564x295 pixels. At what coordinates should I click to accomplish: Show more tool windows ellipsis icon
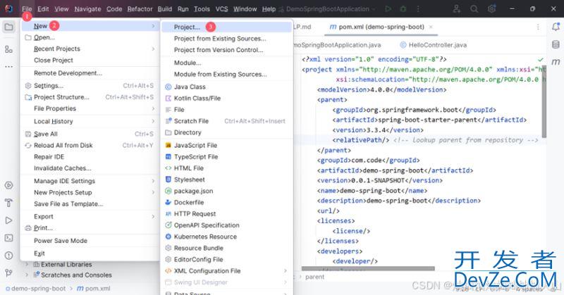pyautogui.click(x=8, y=66)
